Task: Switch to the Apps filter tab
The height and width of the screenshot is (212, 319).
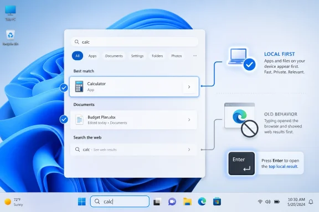Action: point(92,56)
